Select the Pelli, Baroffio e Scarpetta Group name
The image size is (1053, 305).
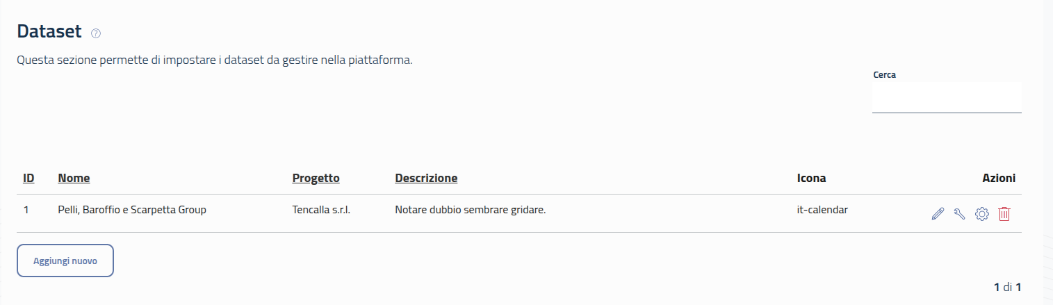coord(132,209)
